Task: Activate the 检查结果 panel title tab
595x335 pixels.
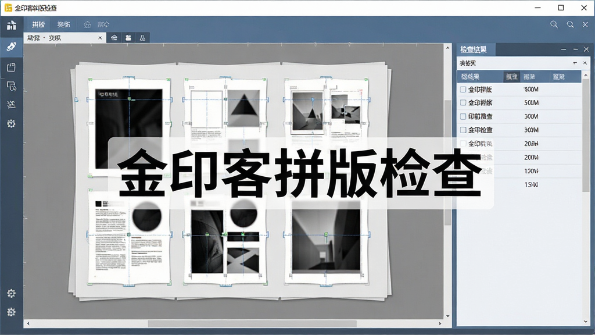Action: 473,49
